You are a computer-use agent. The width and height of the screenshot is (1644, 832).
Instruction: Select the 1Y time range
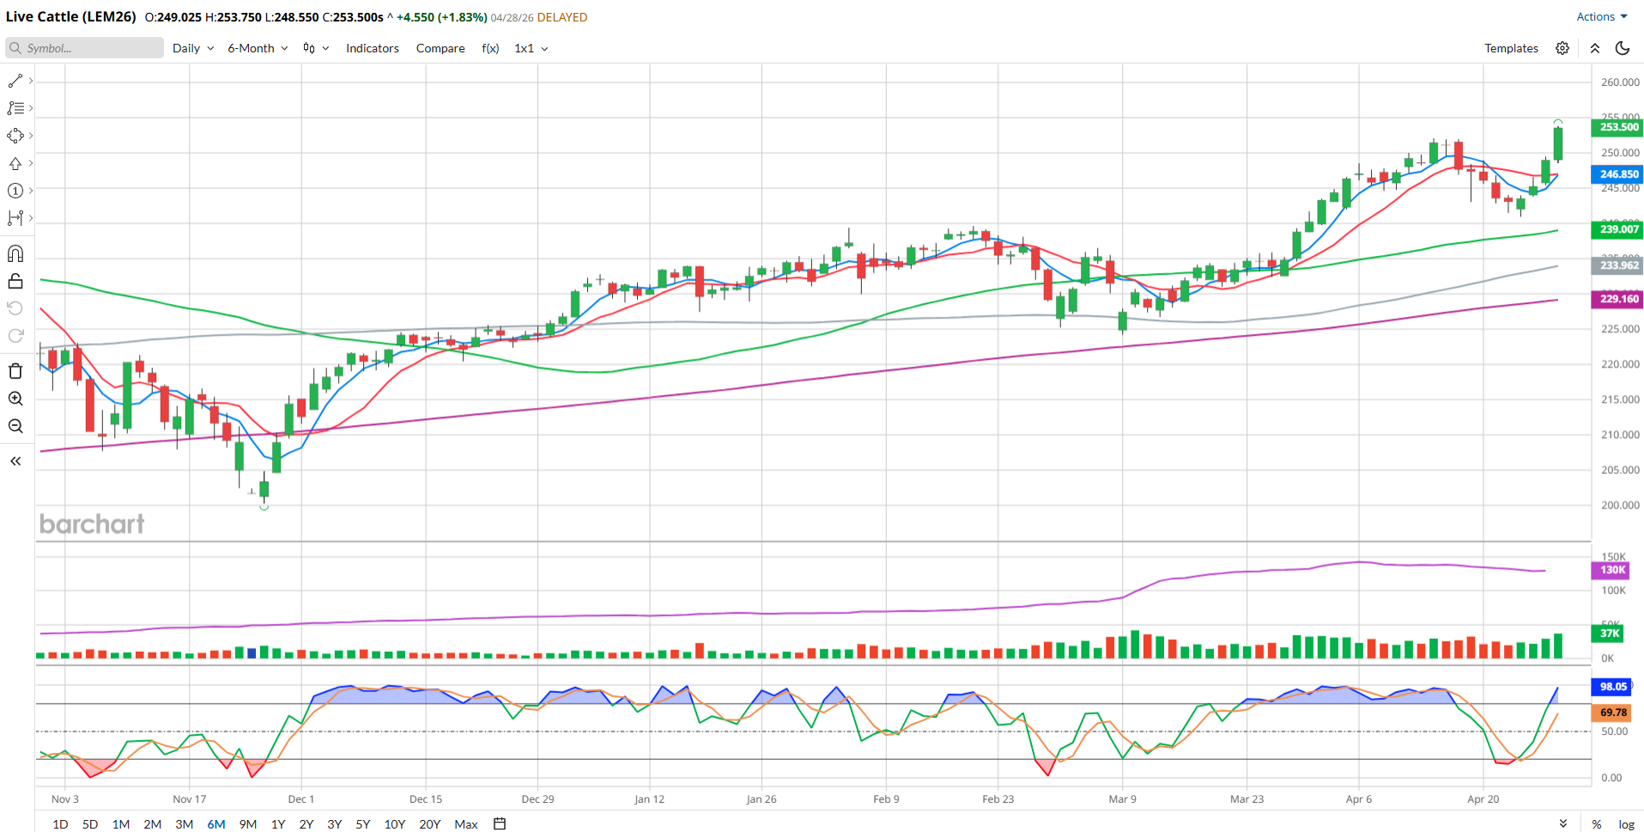[278, 823]
